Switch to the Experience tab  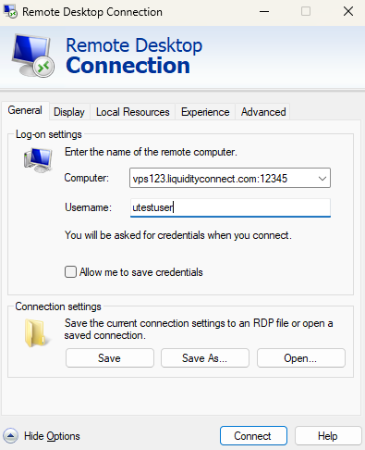tap(205, 112)
